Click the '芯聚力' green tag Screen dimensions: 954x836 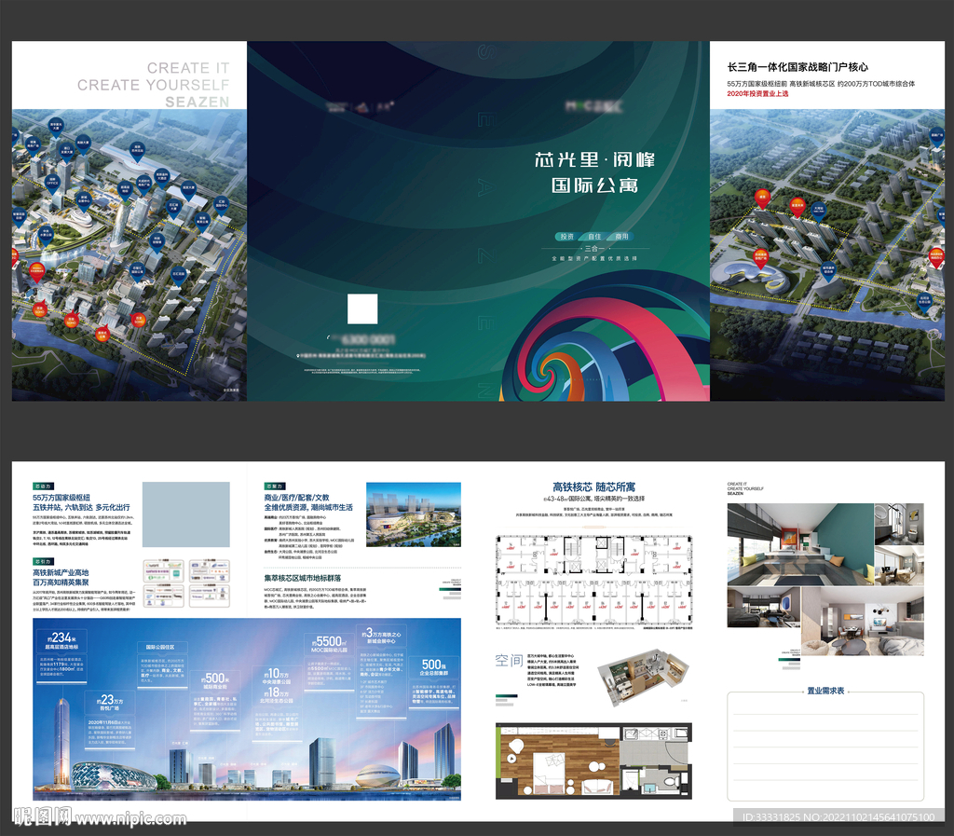point(275,487)
